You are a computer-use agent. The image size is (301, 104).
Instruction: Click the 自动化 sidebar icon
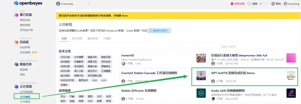16,42
